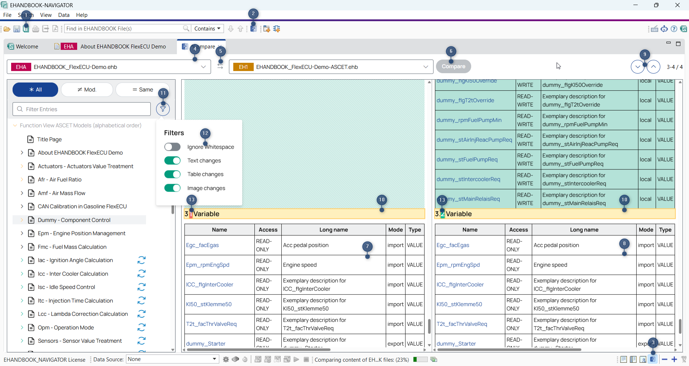Disable the Table changes switch
The width and height of the screenshot is (689, 366).
point(172,174)
